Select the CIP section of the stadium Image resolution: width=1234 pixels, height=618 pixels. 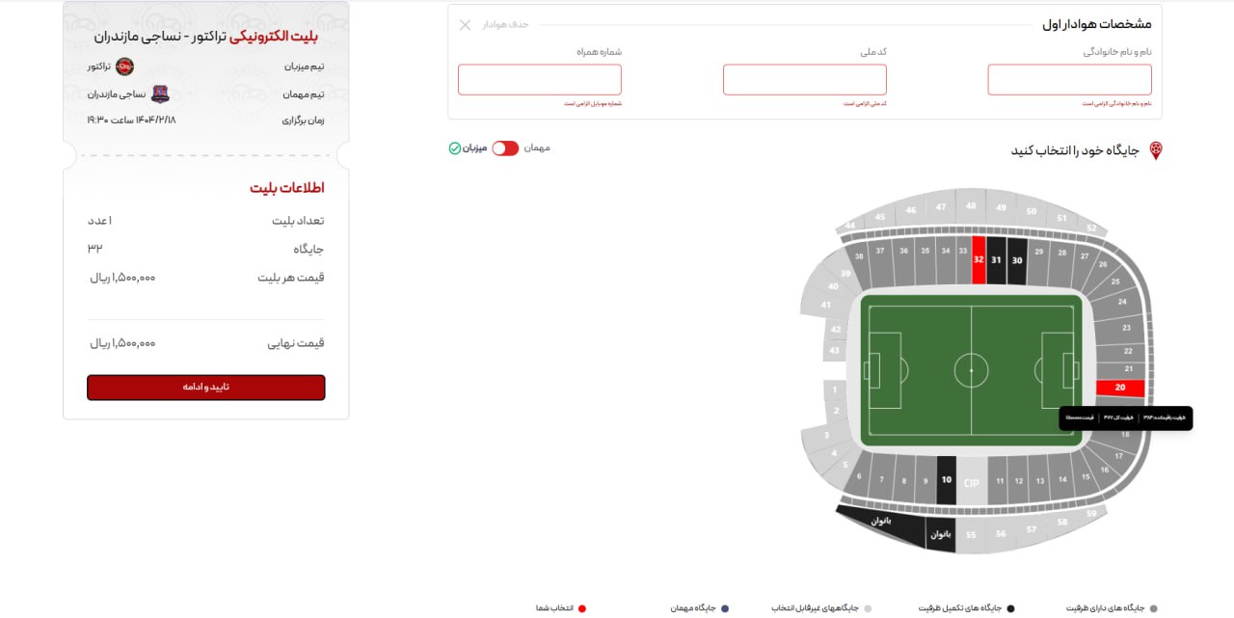point(971,482)
